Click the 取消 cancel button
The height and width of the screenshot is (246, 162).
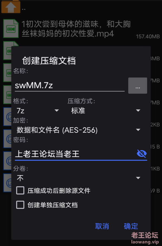tap(102, 226)
